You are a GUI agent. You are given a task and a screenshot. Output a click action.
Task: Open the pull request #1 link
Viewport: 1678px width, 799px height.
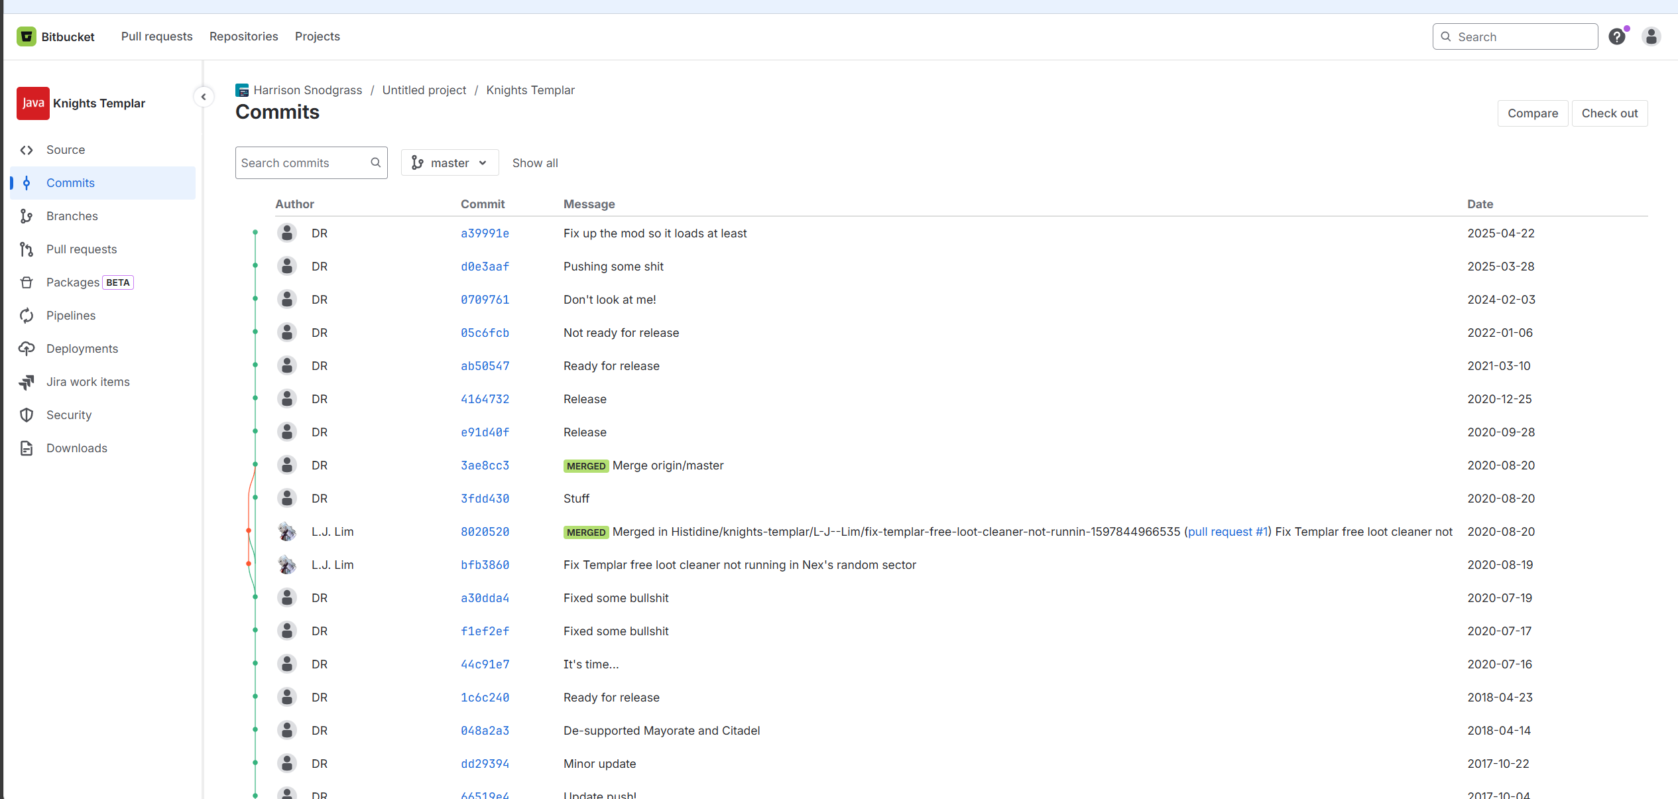[1227, 532]
